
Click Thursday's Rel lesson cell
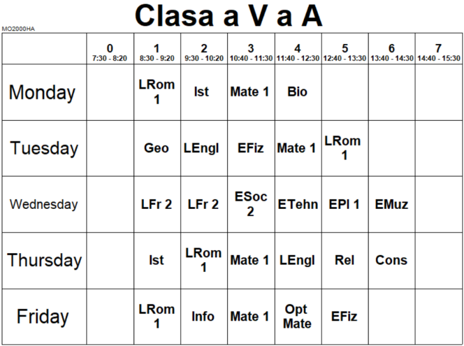pyautogui.click(x=344, y=260)
